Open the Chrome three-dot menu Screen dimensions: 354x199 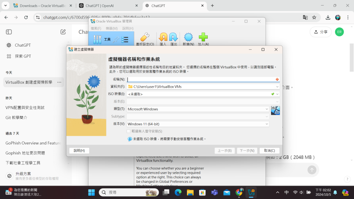click(x=348, y=17)
